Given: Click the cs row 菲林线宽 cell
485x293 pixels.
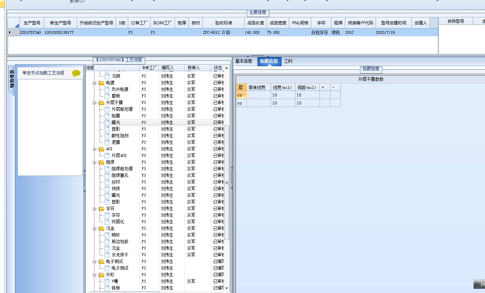Looking at the screenshot, I should (x=259, y=95).
